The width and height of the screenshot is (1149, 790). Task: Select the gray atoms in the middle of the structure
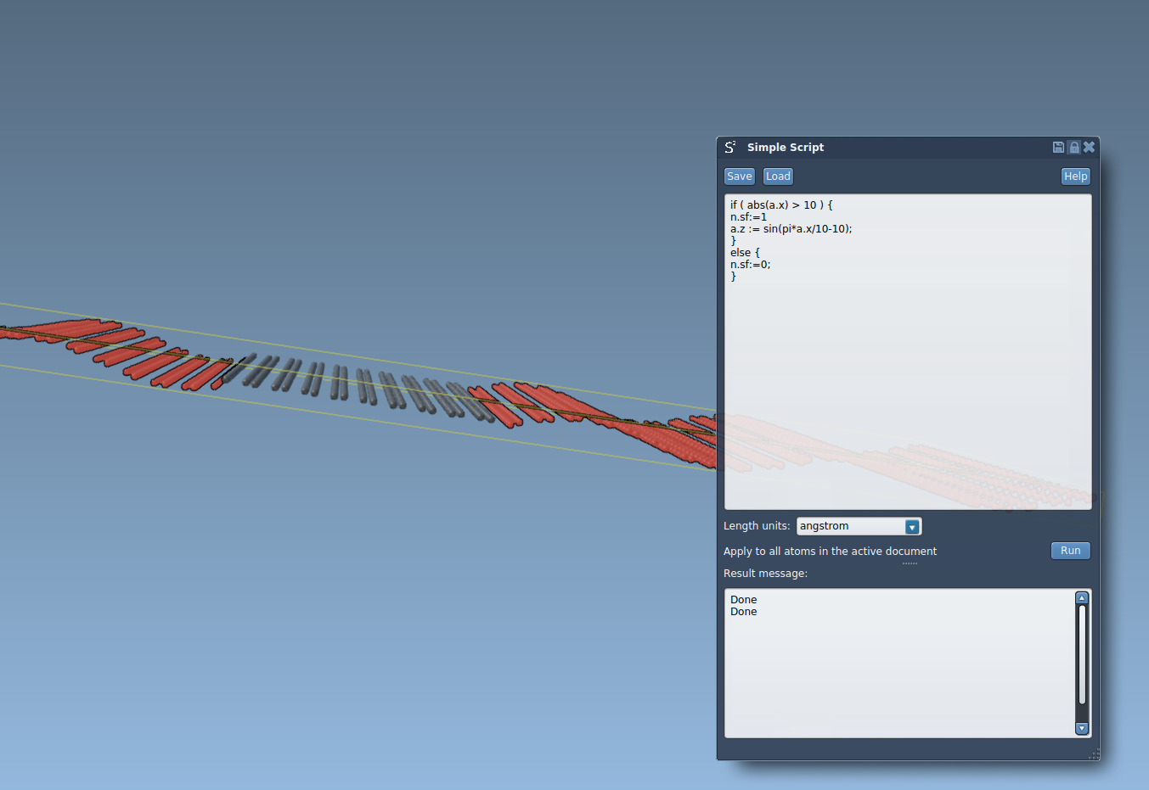[340, 382]
